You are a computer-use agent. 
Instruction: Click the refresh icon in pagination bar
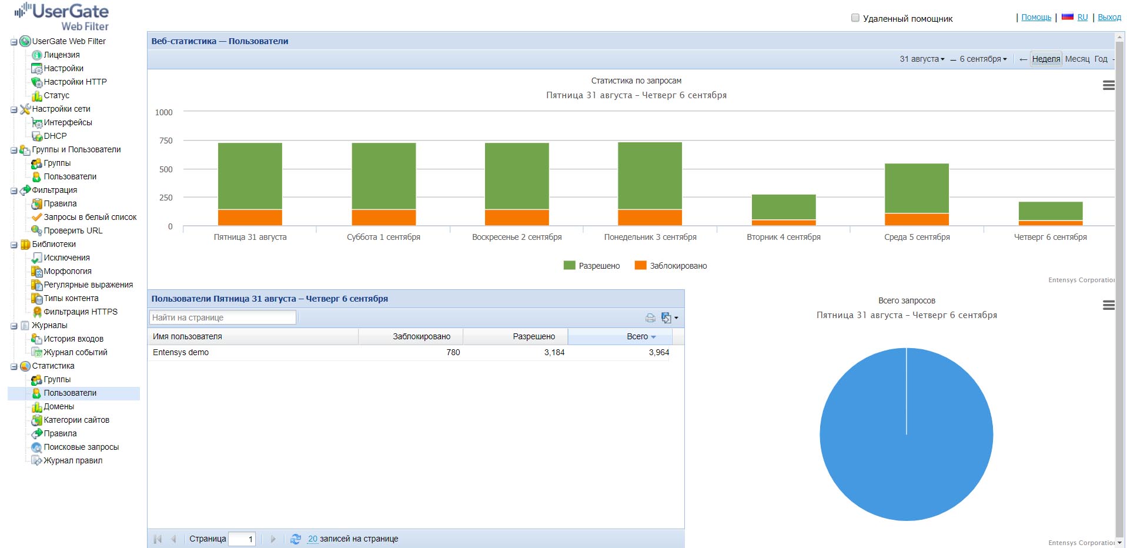coord(296,539)
